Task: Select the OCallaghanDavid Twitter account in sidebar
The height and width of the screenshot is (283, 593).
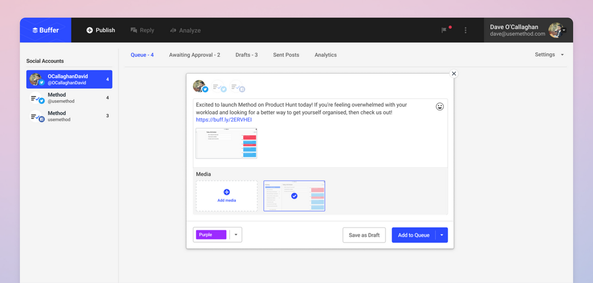Action: [69, 79]
